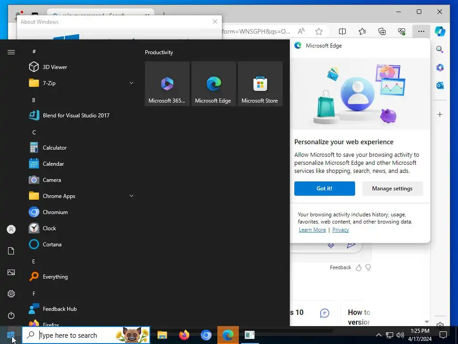Select the B letter header
The height and width of the screenshot is (344, 458).
[x=34, y=100]
